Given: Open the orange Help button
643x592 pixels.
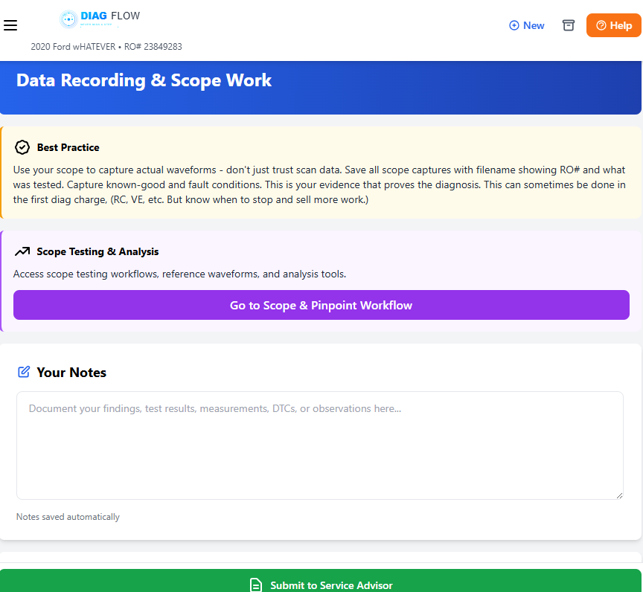Looking at the screenshot, I should 613,25.
